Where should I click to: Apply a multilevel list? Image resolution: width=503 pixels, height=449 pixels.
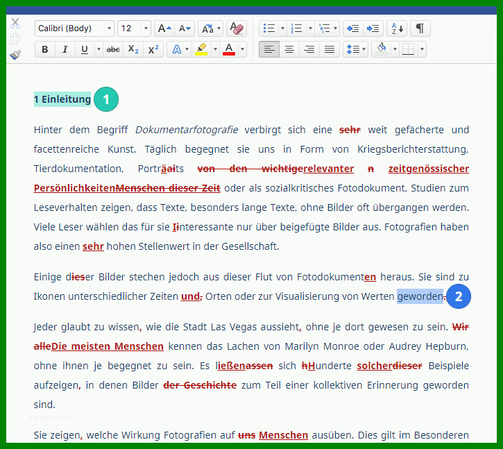[324, 28]
